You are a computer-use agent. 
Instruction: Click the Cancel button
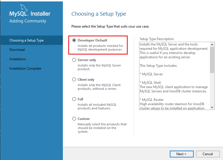pyautogui.click(x=207, y=154)
